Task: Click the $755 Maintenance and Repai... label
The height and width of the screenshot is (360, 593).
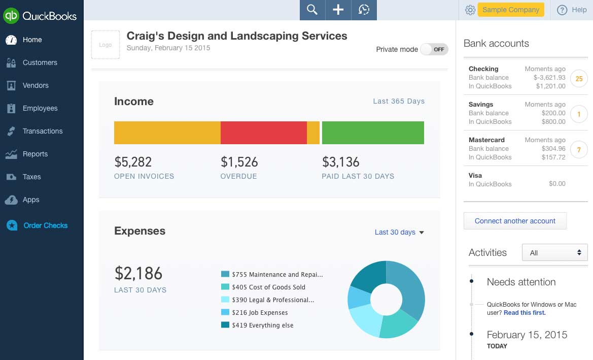Action: pyautogui.click(x=277, y=275)
